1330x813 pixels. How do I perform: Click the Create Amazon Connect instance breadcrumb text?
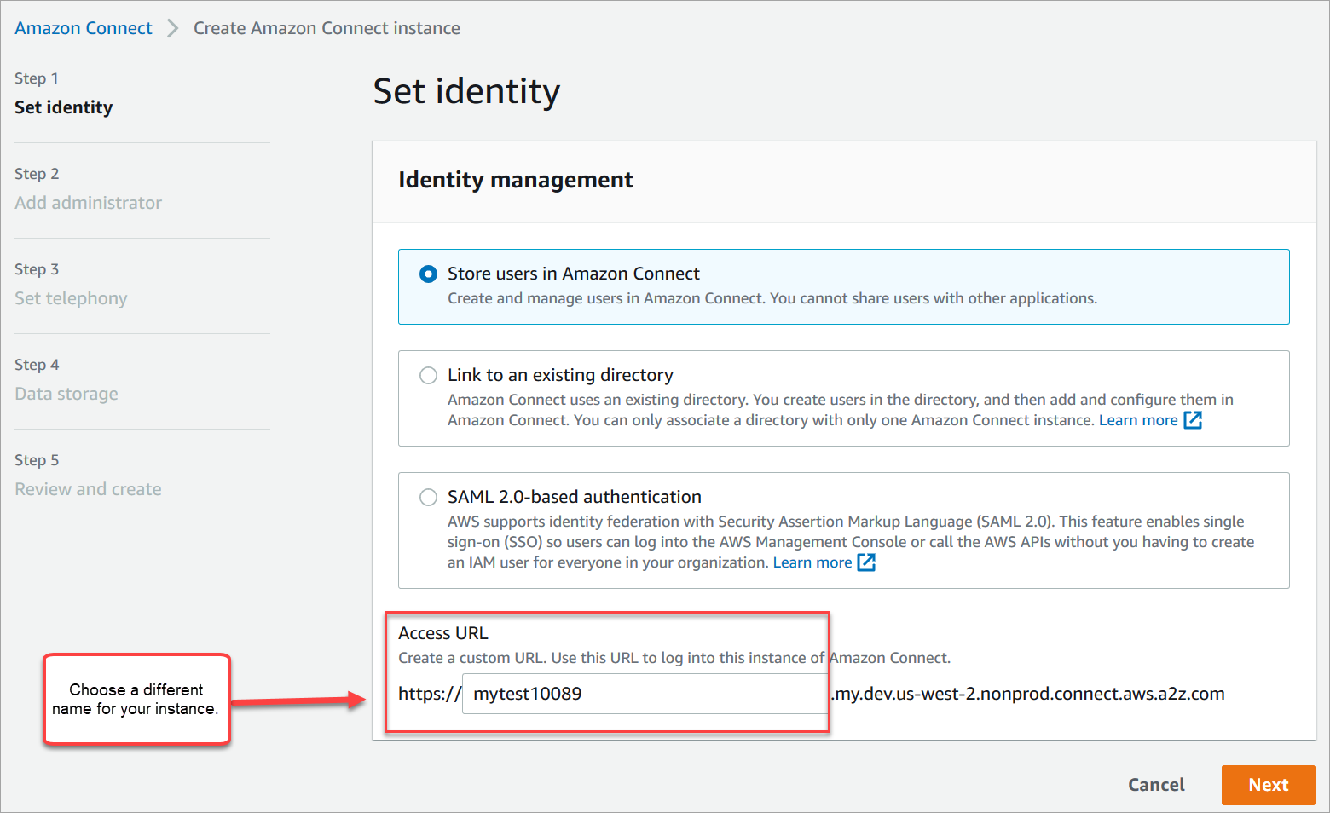[327, 27]
